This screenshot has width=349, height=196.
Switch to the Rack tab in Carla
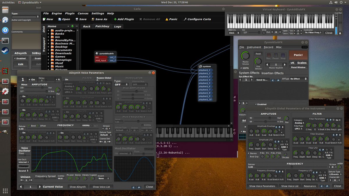pos(87,26)
